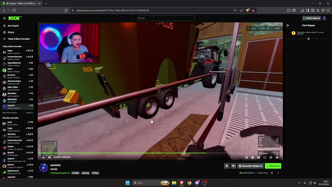The height and width of the screenshot is (187, 332).
Task: Toggle the sezertu notification bell
Action: 227,166
